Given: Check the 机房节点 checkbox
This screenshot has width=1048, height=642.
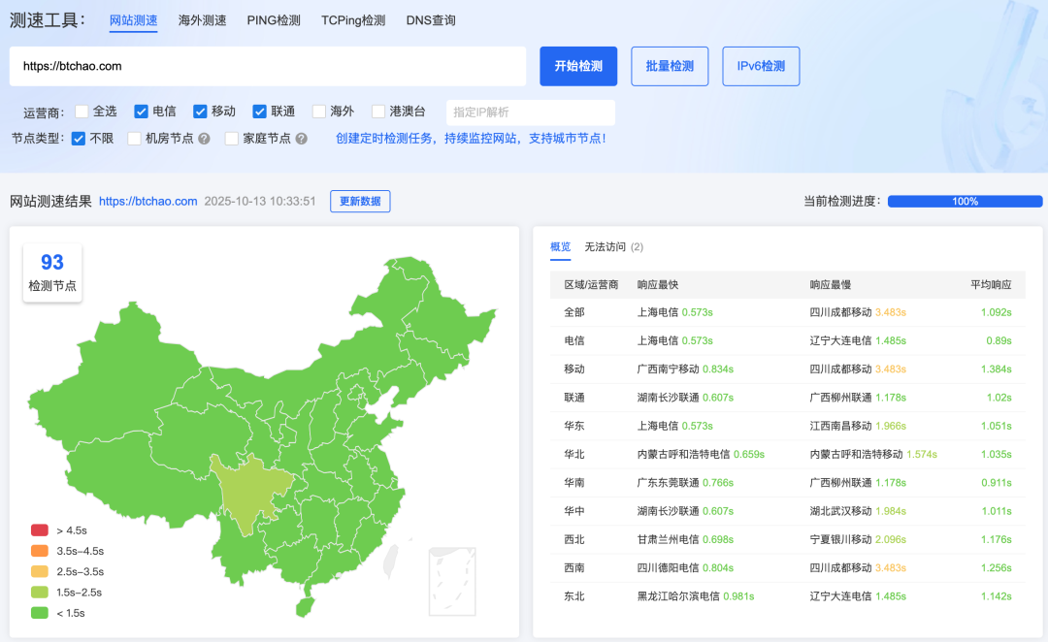Looking at the screenshot, I should (x=134, y=139).
